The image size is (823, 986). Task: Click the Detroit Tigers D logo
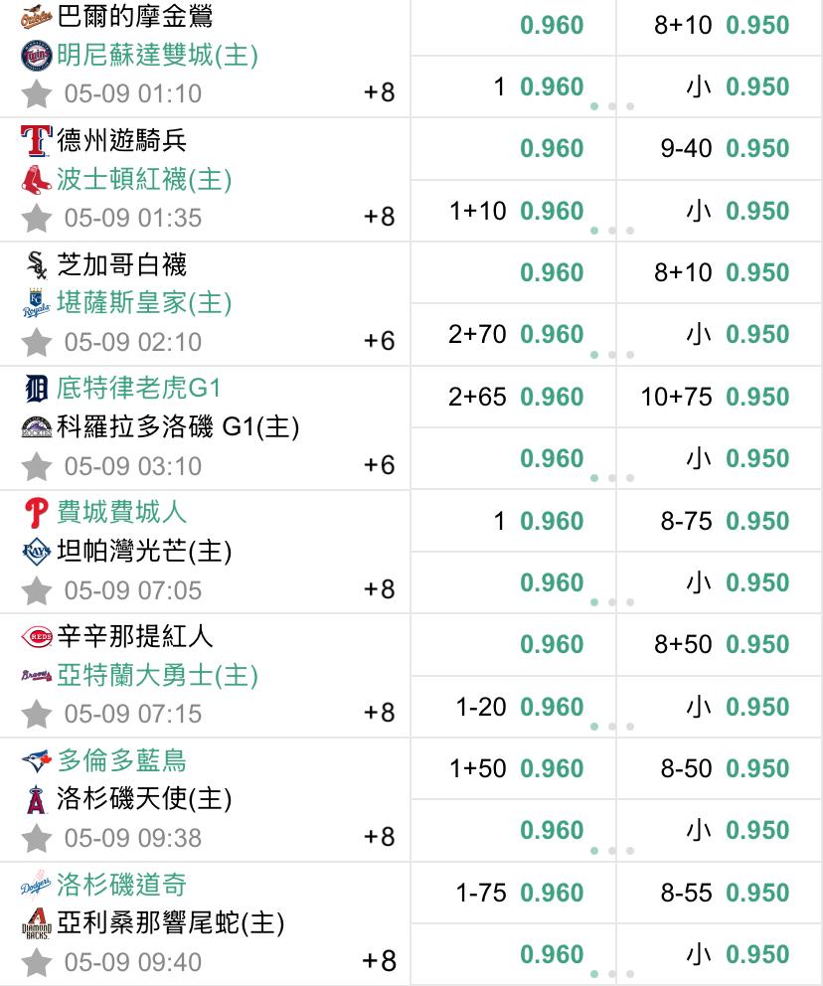(x=37, y=388)
